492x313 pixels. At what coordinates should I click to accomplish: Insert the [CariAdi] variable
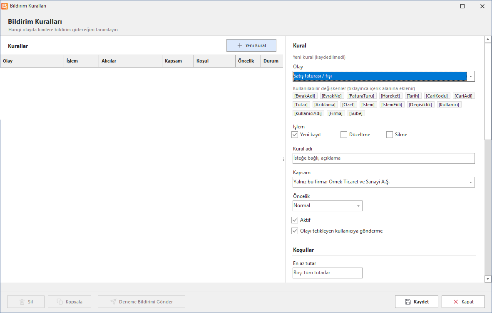(463, 96)
